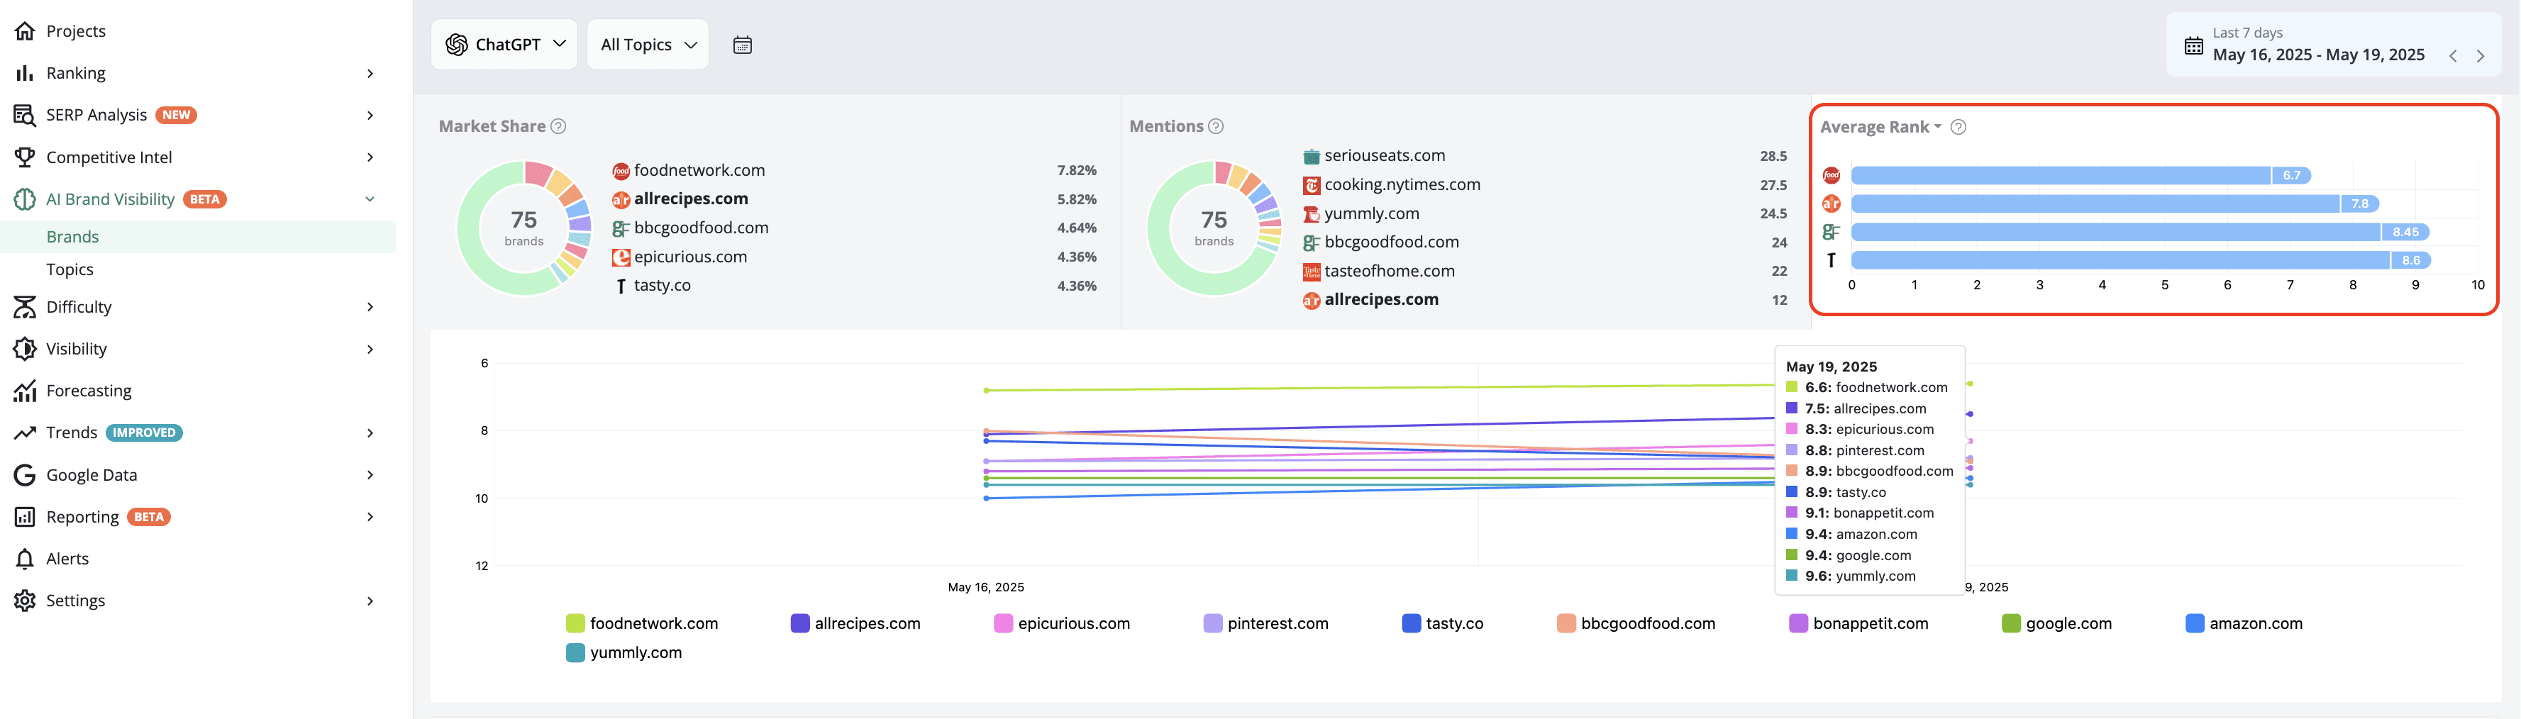Collapse the AI Brand Visibility chevron
The width and height of the screenshot is (2521, 719).
click(370, 199)
